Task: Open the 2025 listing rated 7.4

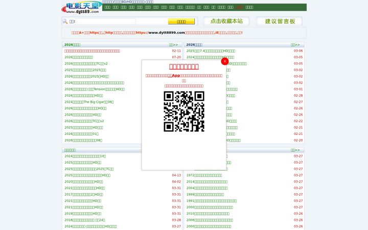Action: click(211, 51)
